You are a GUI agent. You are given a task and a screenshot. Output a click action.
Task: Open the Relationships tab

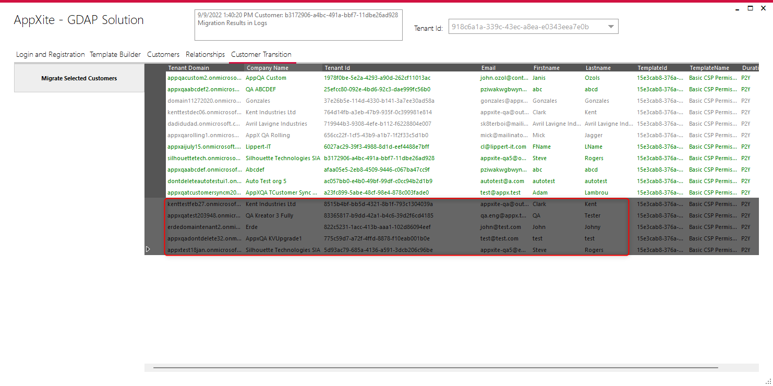pyautogui.click(x=205, y=54)
